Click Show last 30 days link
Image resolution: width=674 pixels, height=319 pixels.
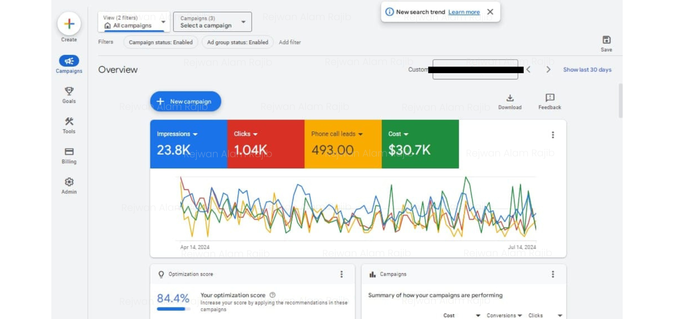[x=587, y=69]
